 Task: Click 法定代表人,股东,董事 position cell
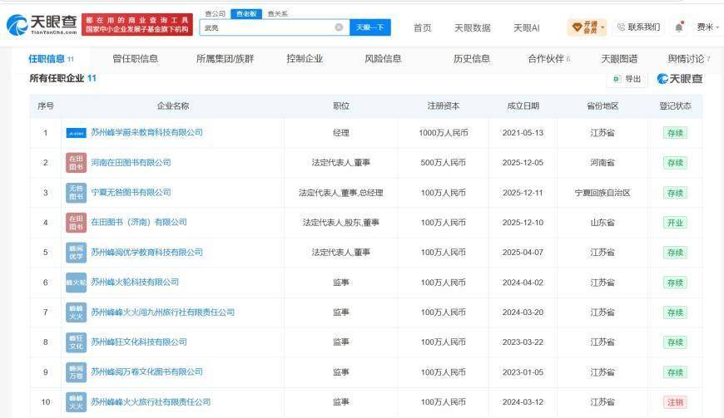pyautogui.click(x=340, y=223)
